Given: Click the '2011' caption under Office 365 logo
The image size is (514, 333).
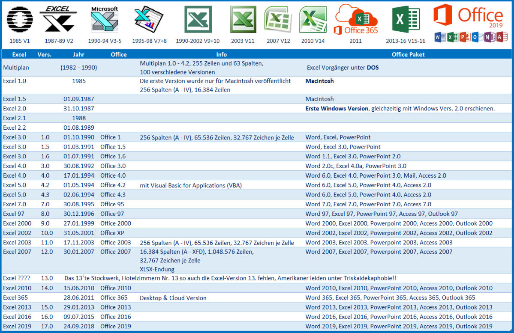Looking at the screenshot, I should [x=356, y=41].
